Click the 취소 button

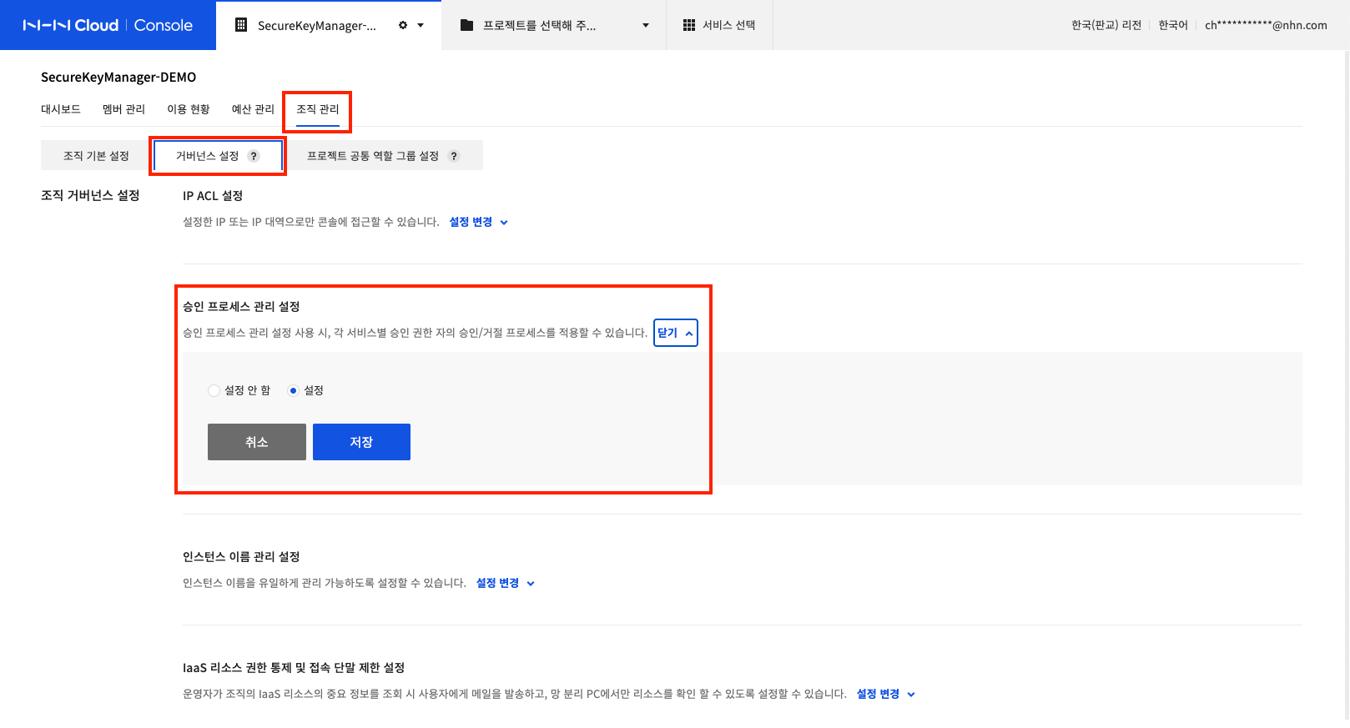(257, 442)
